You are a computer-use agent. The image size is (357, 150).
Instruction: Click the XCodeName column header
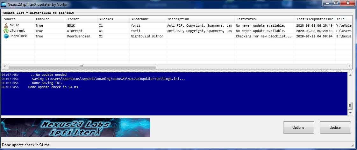[x=148, y=19]
